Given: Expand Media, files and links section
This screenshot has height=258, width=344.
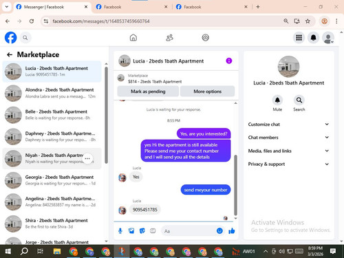Looking at the screenshot, I should click(288, 151).
